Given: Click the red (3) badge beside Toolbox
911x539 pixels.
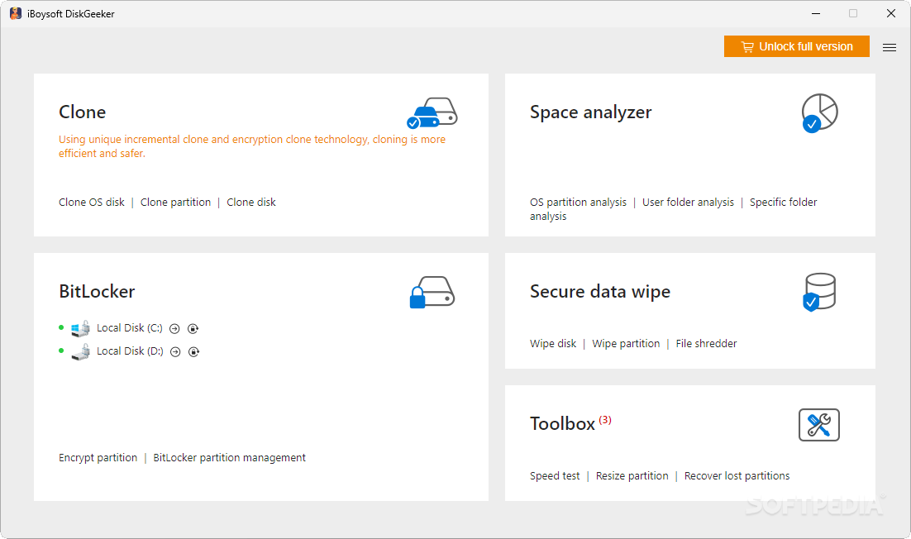Looking at the screenshot, I should click(605, 420).
